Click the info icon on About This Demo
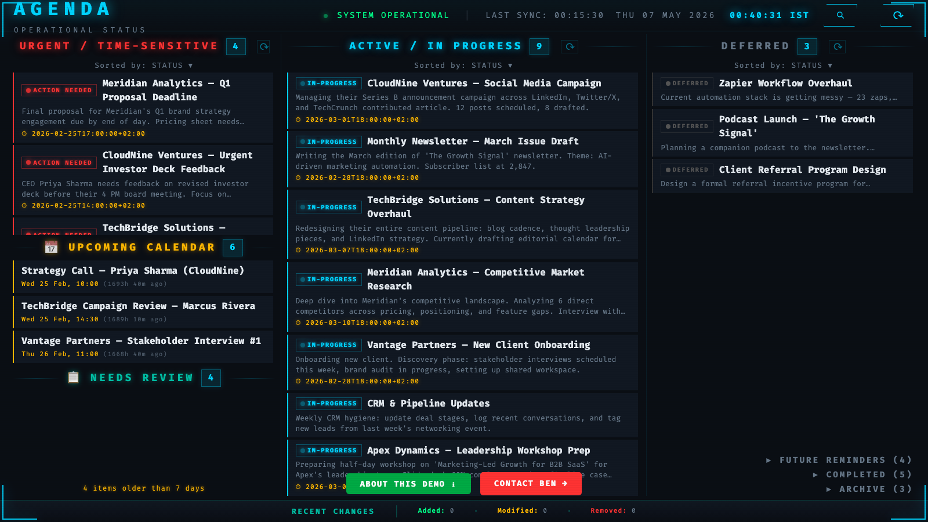This screenshot has height=522, width=928. click(x=454, y=484)
